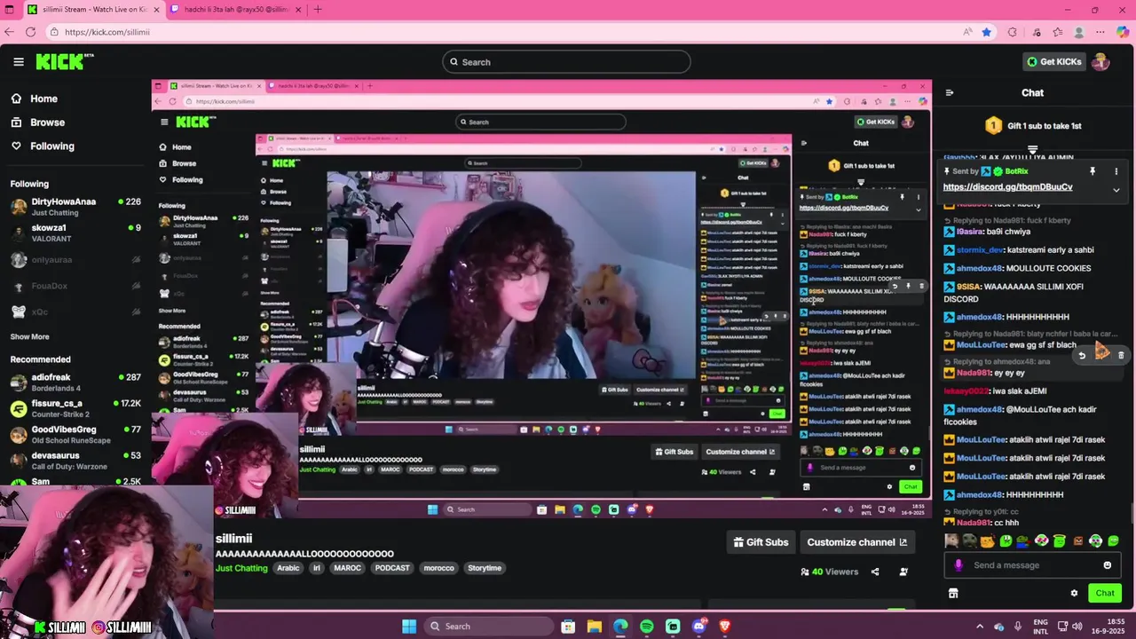Screen dimensions: 1136x639
Task: Open adiofreak recommended channel
Action: (x=75, y=383)
